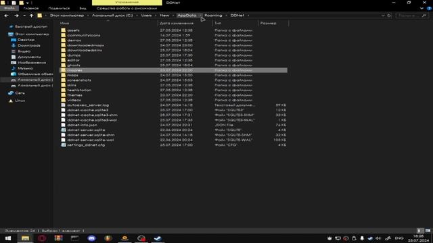Select the mapres folder row
433x243 pixels.
point(173,70)
